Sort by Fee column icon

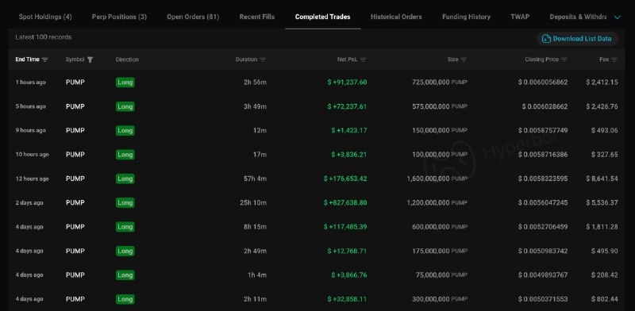[614, 60]
